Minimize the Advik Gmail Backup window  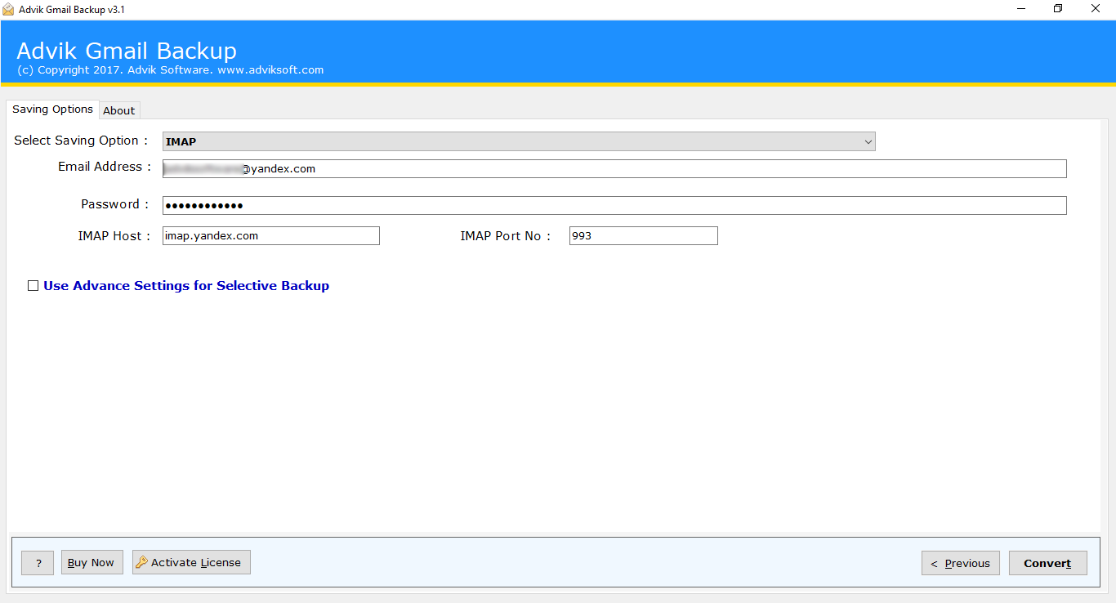coord(1022,9)
